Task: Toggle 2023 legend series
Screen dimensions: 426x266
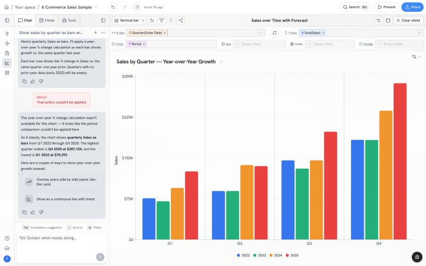Action: 259,255
